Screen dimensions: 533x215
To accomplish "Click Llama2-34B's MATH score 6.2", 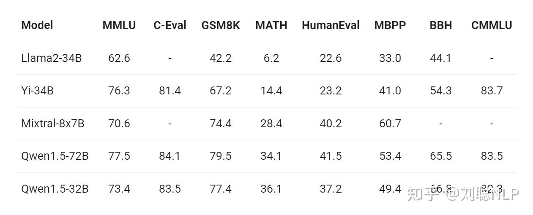I will [x=271, y=58].
